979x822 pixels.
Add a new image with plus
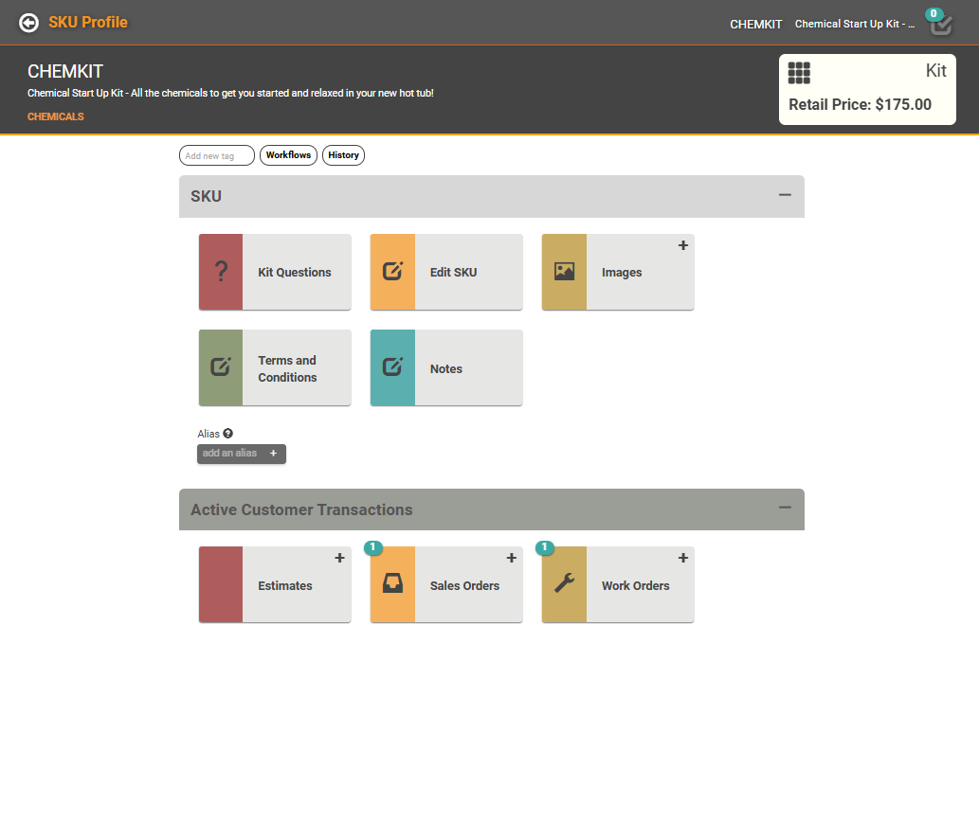[683, 245]
